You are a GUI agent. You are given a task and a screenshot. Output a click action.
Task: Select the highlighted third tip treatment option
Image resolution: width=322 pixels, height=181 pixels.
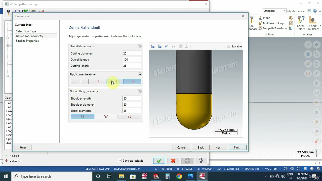[115, 82]
